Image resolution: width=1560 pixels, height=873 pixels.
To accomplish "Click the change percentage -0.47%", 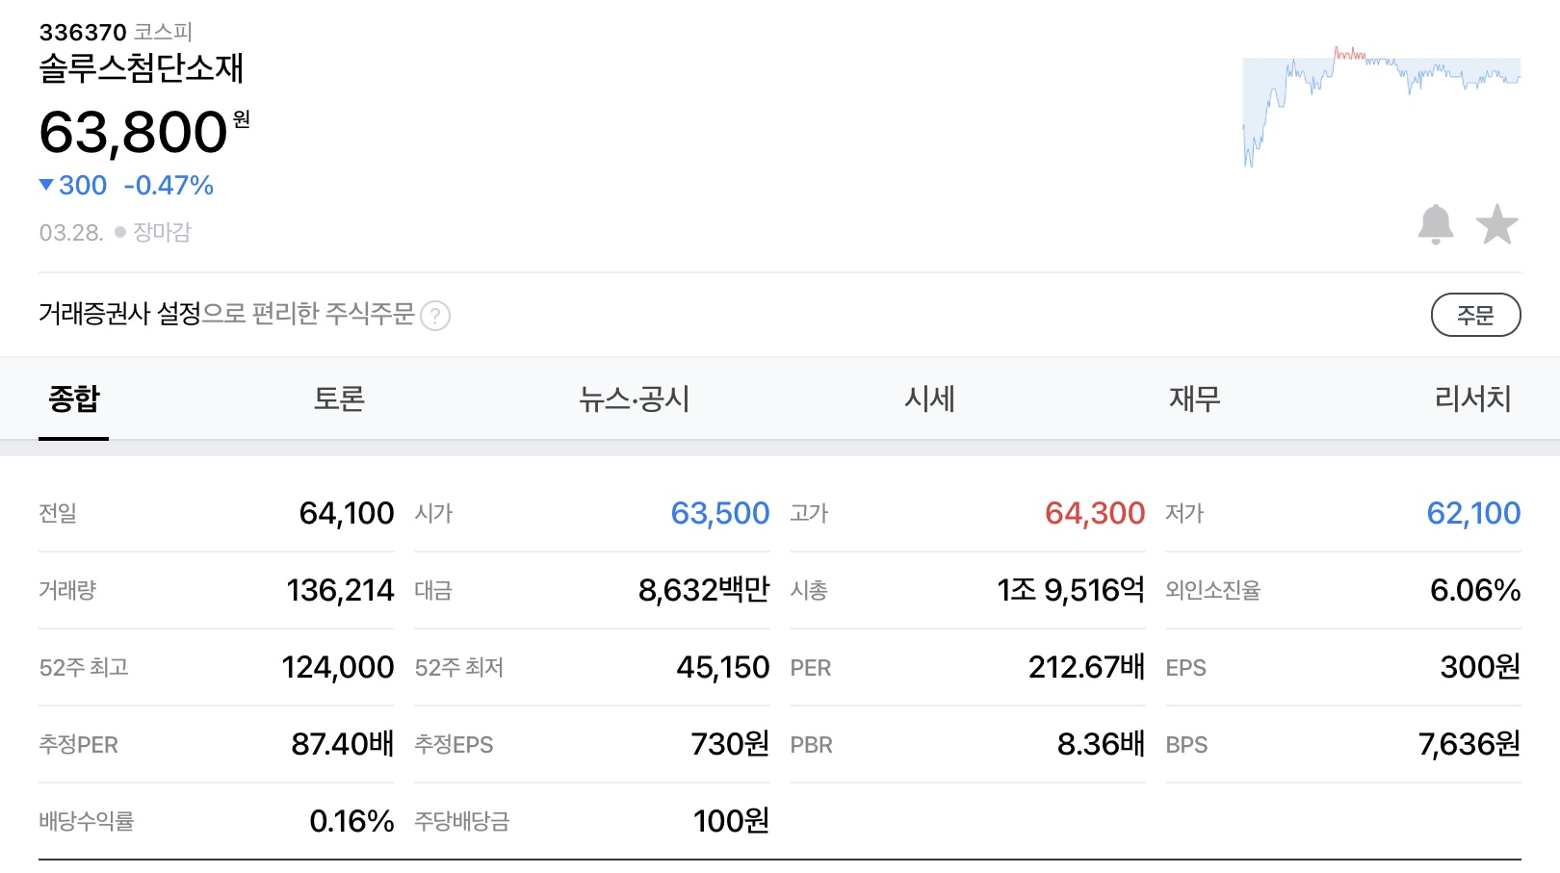I will [169, 185].
